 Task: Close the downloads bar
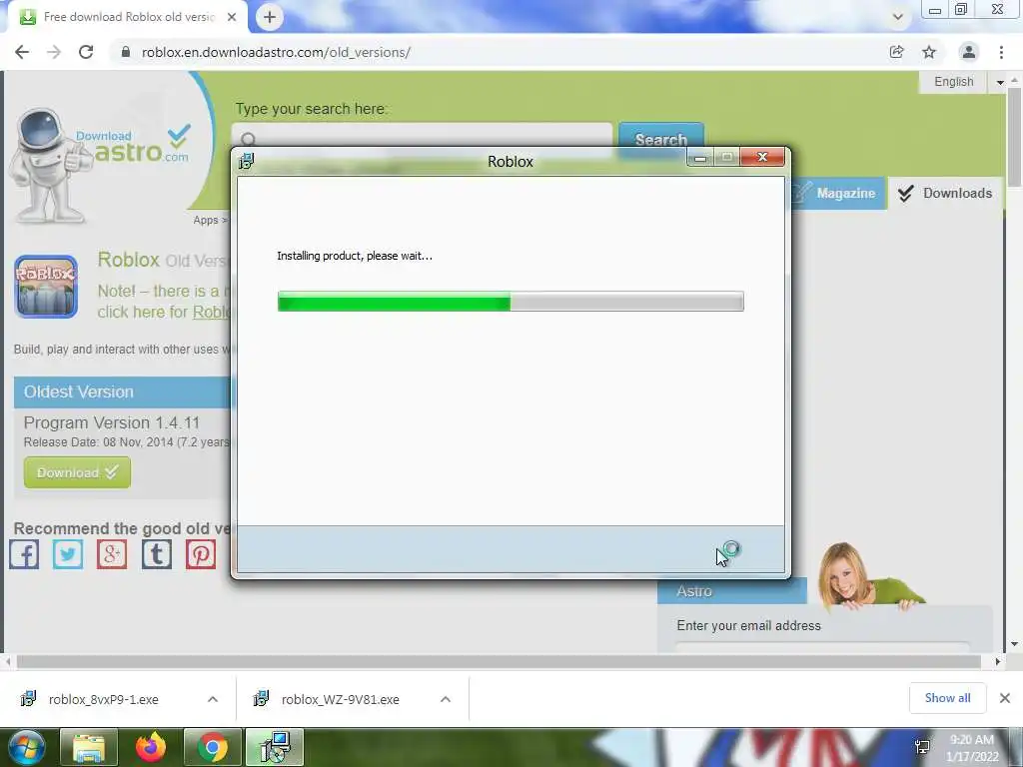click(x=1005, y=698)
